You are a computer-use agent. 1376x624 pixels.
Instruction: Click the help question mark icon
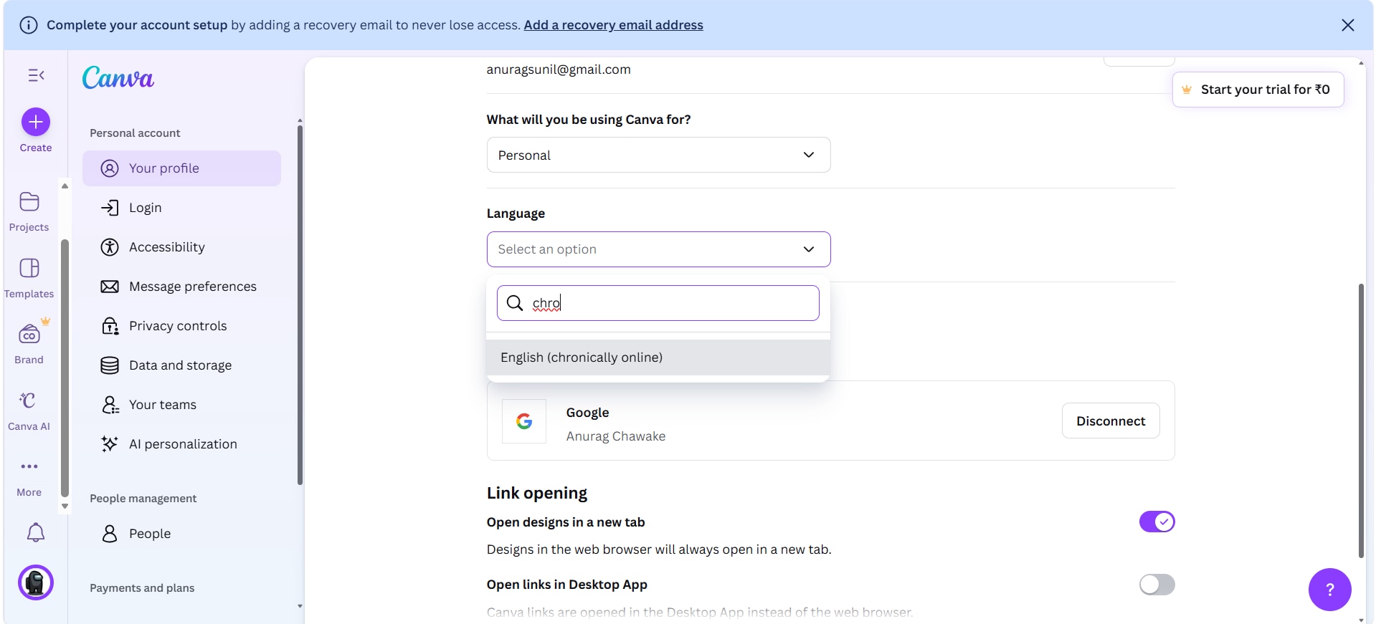(1329, 588)
